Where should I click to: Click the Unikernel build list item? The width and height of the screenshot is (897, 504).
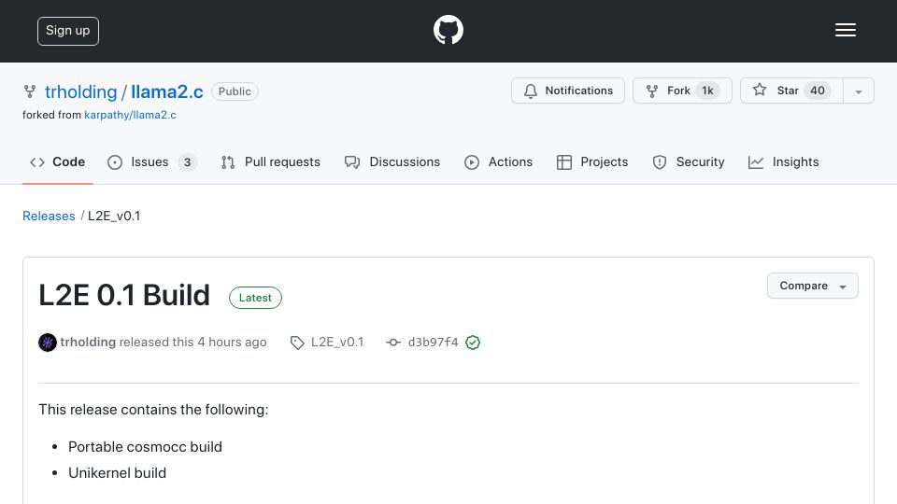(118, 473)
